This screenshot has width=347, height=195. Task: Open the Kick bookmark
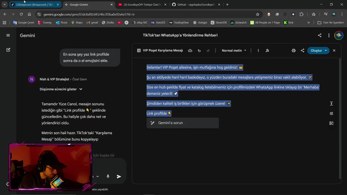click(288, 22)
